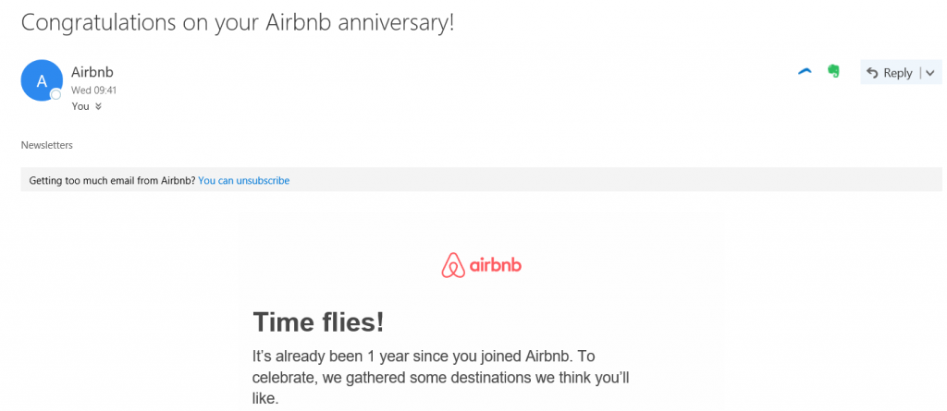Viewport: 947px width, 411px height.
Task: Click the sender name Airbnb
Action: [x=92, y=72]
